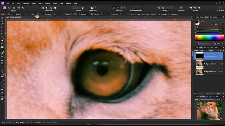Switch to the Navigator tab

point(202,97)
